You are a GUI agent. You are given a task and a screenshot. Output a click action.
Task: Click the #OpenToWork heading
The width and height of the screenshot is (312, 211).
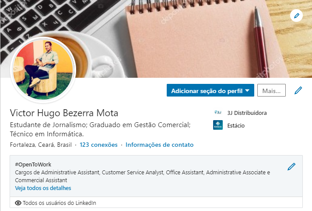pos(33,164)
